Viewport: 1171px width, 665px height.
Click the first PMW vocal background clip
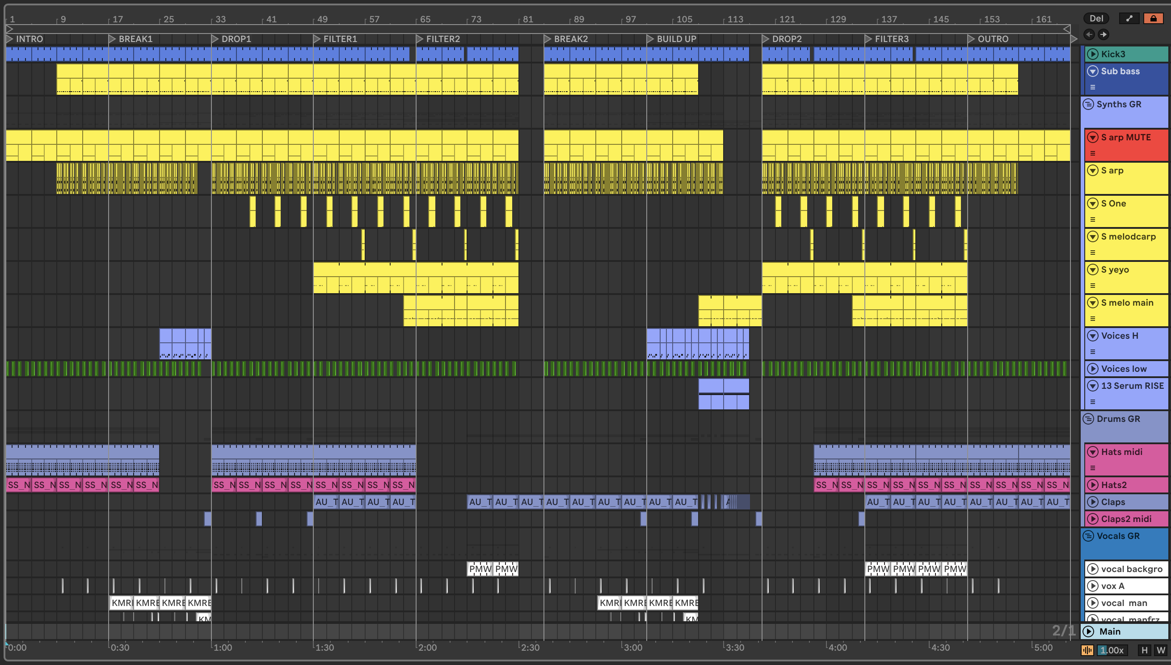(480, 569)
